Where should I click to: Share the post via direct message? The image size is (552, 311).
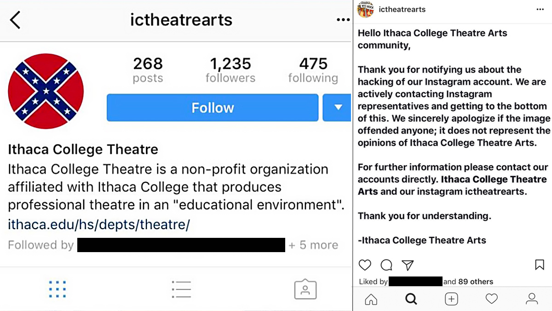coord(408,265)
